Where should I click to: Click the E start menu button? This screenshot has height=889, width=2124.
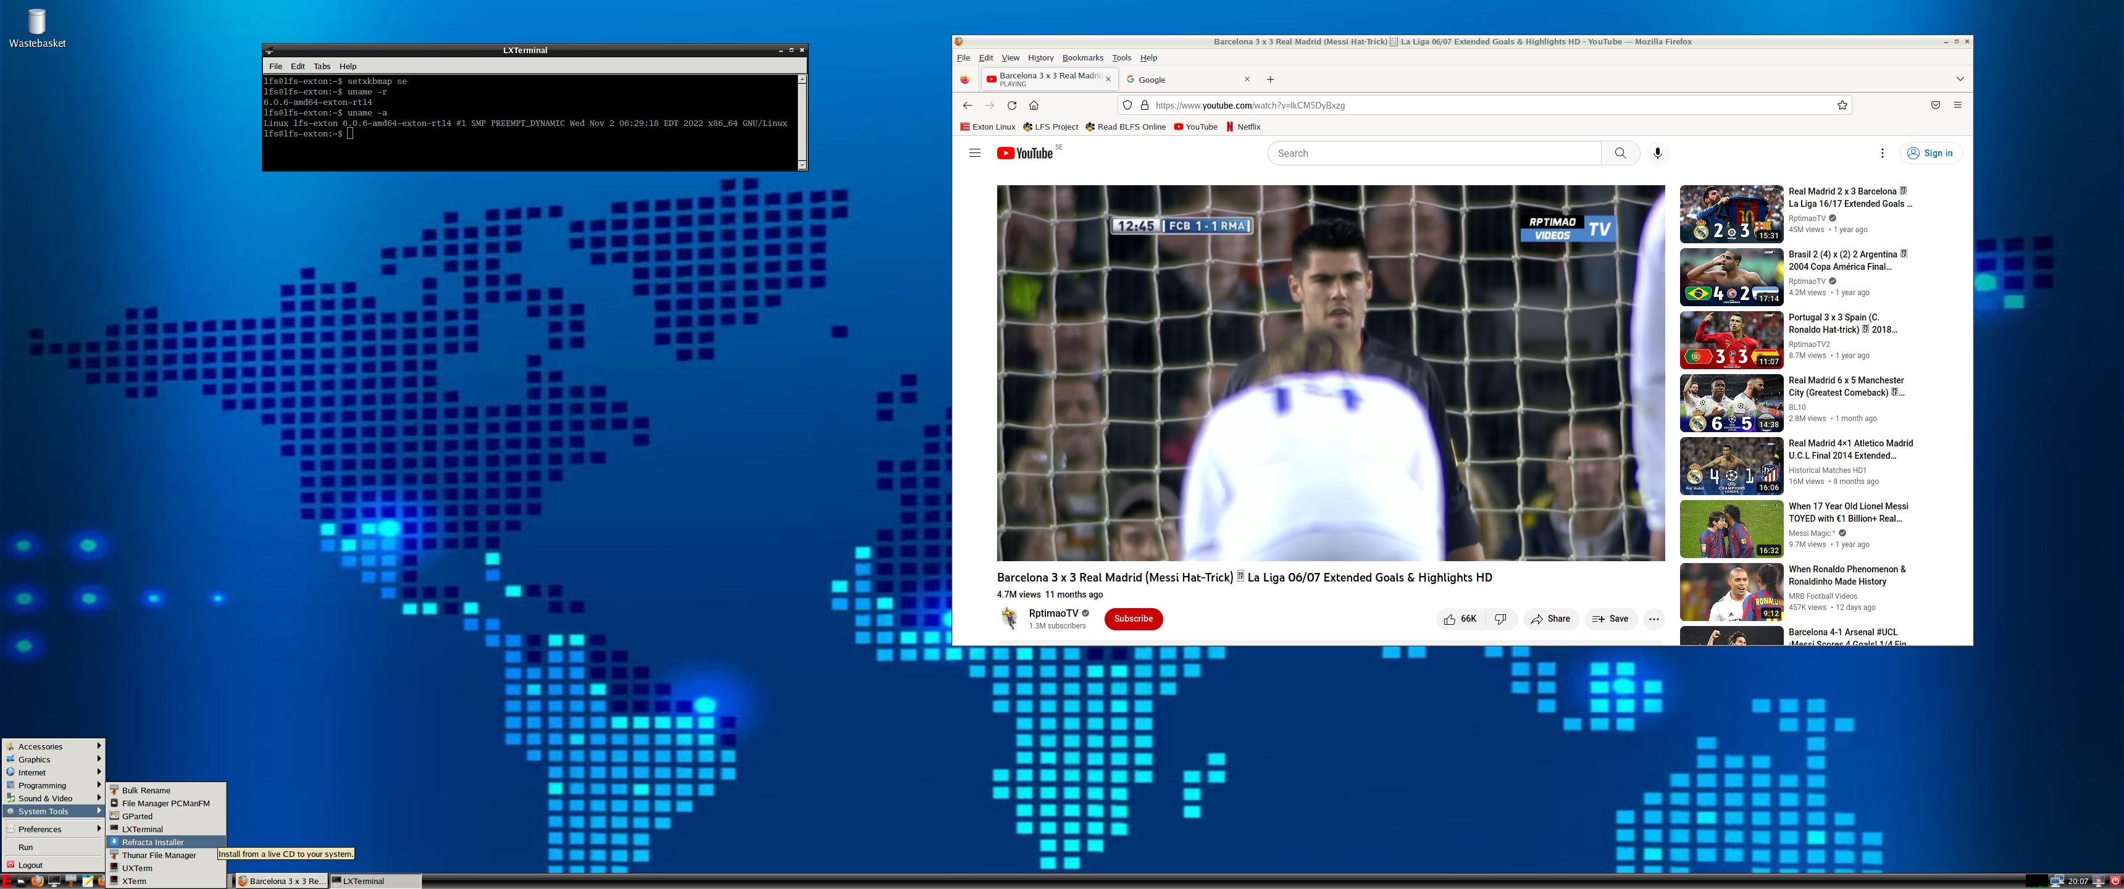[7, 881]
